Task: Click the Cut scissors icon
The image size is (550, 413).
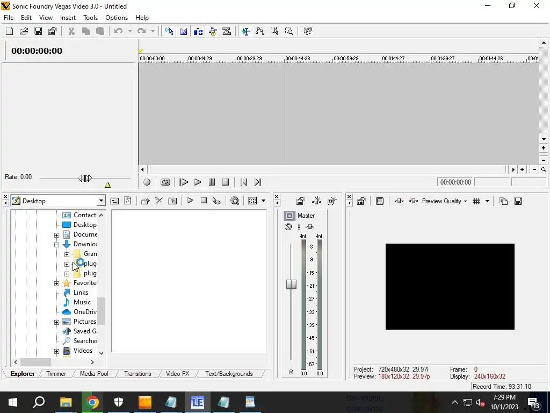Action: click(71, 31)
